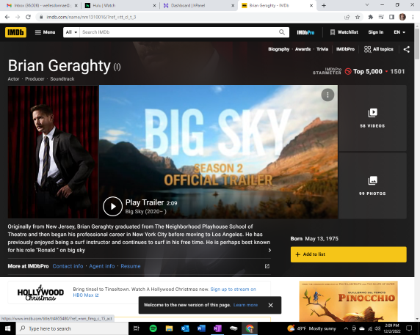Click the external-link icon beside IMDbPro links
The width and height of the screenshot is (420, 335).
(267, 266)
